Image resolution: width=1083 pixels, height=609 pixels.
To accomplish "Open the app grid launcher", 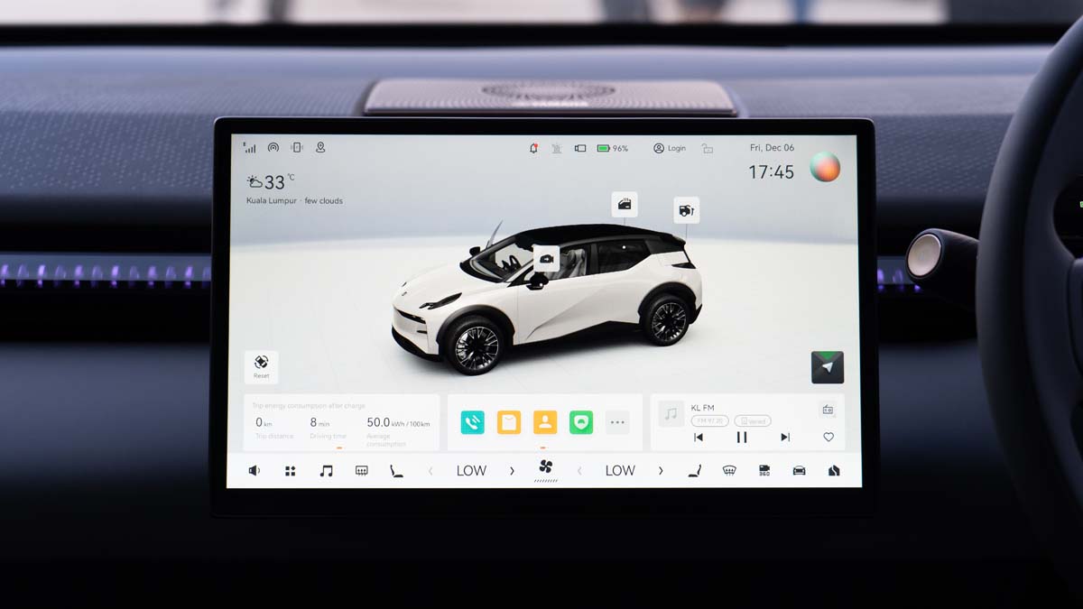I will pos(290,470).
